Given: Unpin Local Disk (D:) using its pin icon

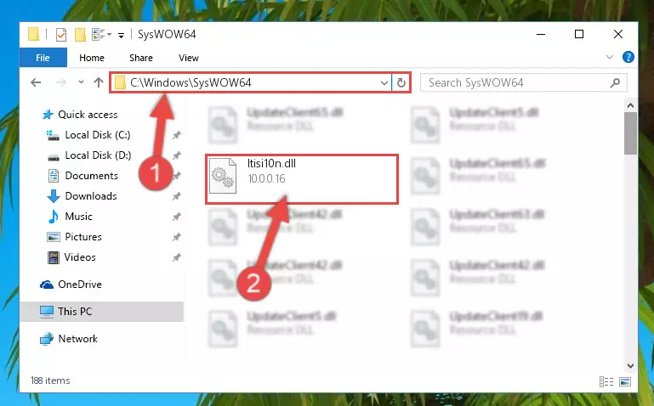Looking at the screenshot, I should (177, 155).
